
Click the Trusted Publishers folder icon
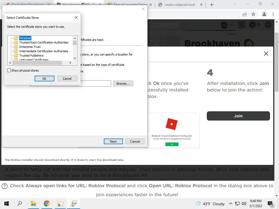[16, 56]
